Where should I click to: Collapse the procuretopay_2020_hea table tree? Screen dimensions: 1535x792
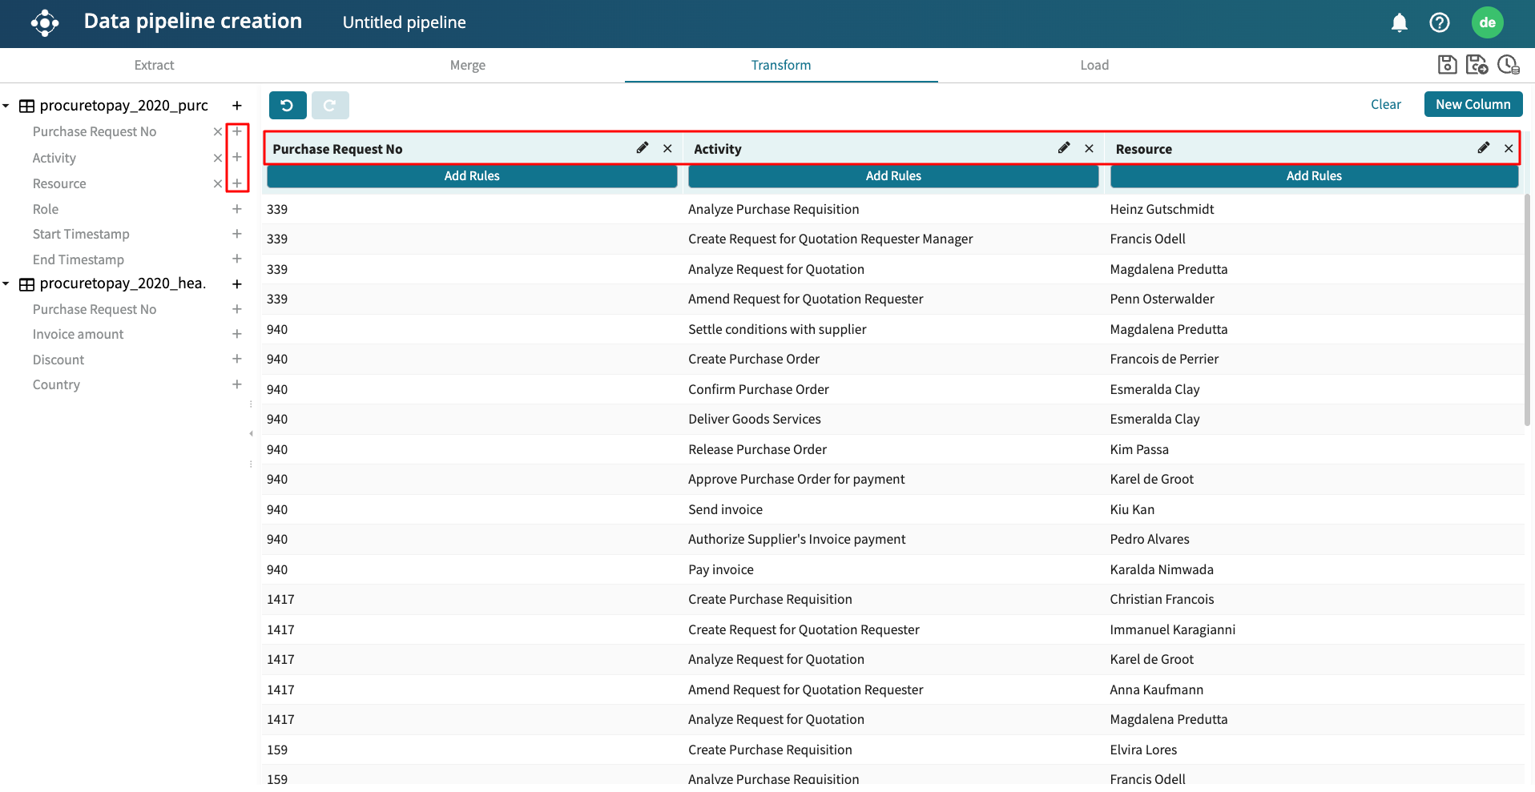(x=6, y=283)
